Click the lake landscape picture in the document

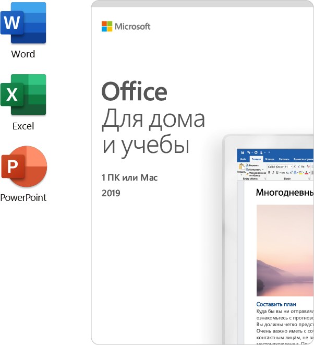(x=285, y=251)
